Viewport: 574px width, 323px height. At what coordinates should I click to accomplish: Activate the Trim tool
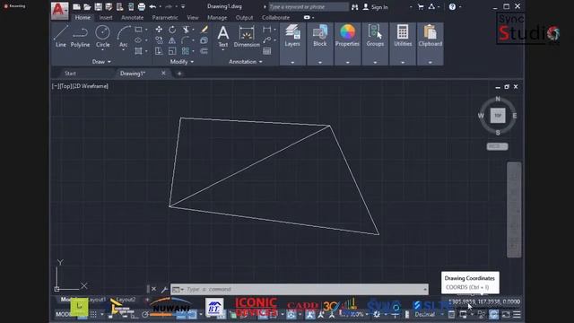[186, 30]
